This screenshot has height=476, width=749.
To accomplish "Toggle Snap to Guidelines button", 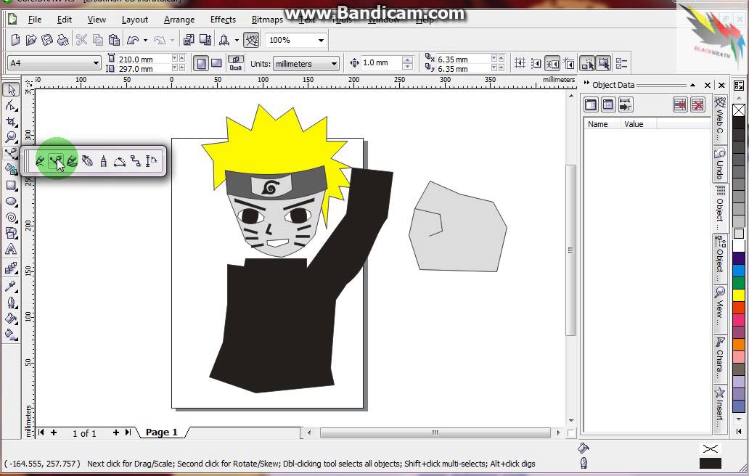I will pyautogui.click(x=536, y=63).
